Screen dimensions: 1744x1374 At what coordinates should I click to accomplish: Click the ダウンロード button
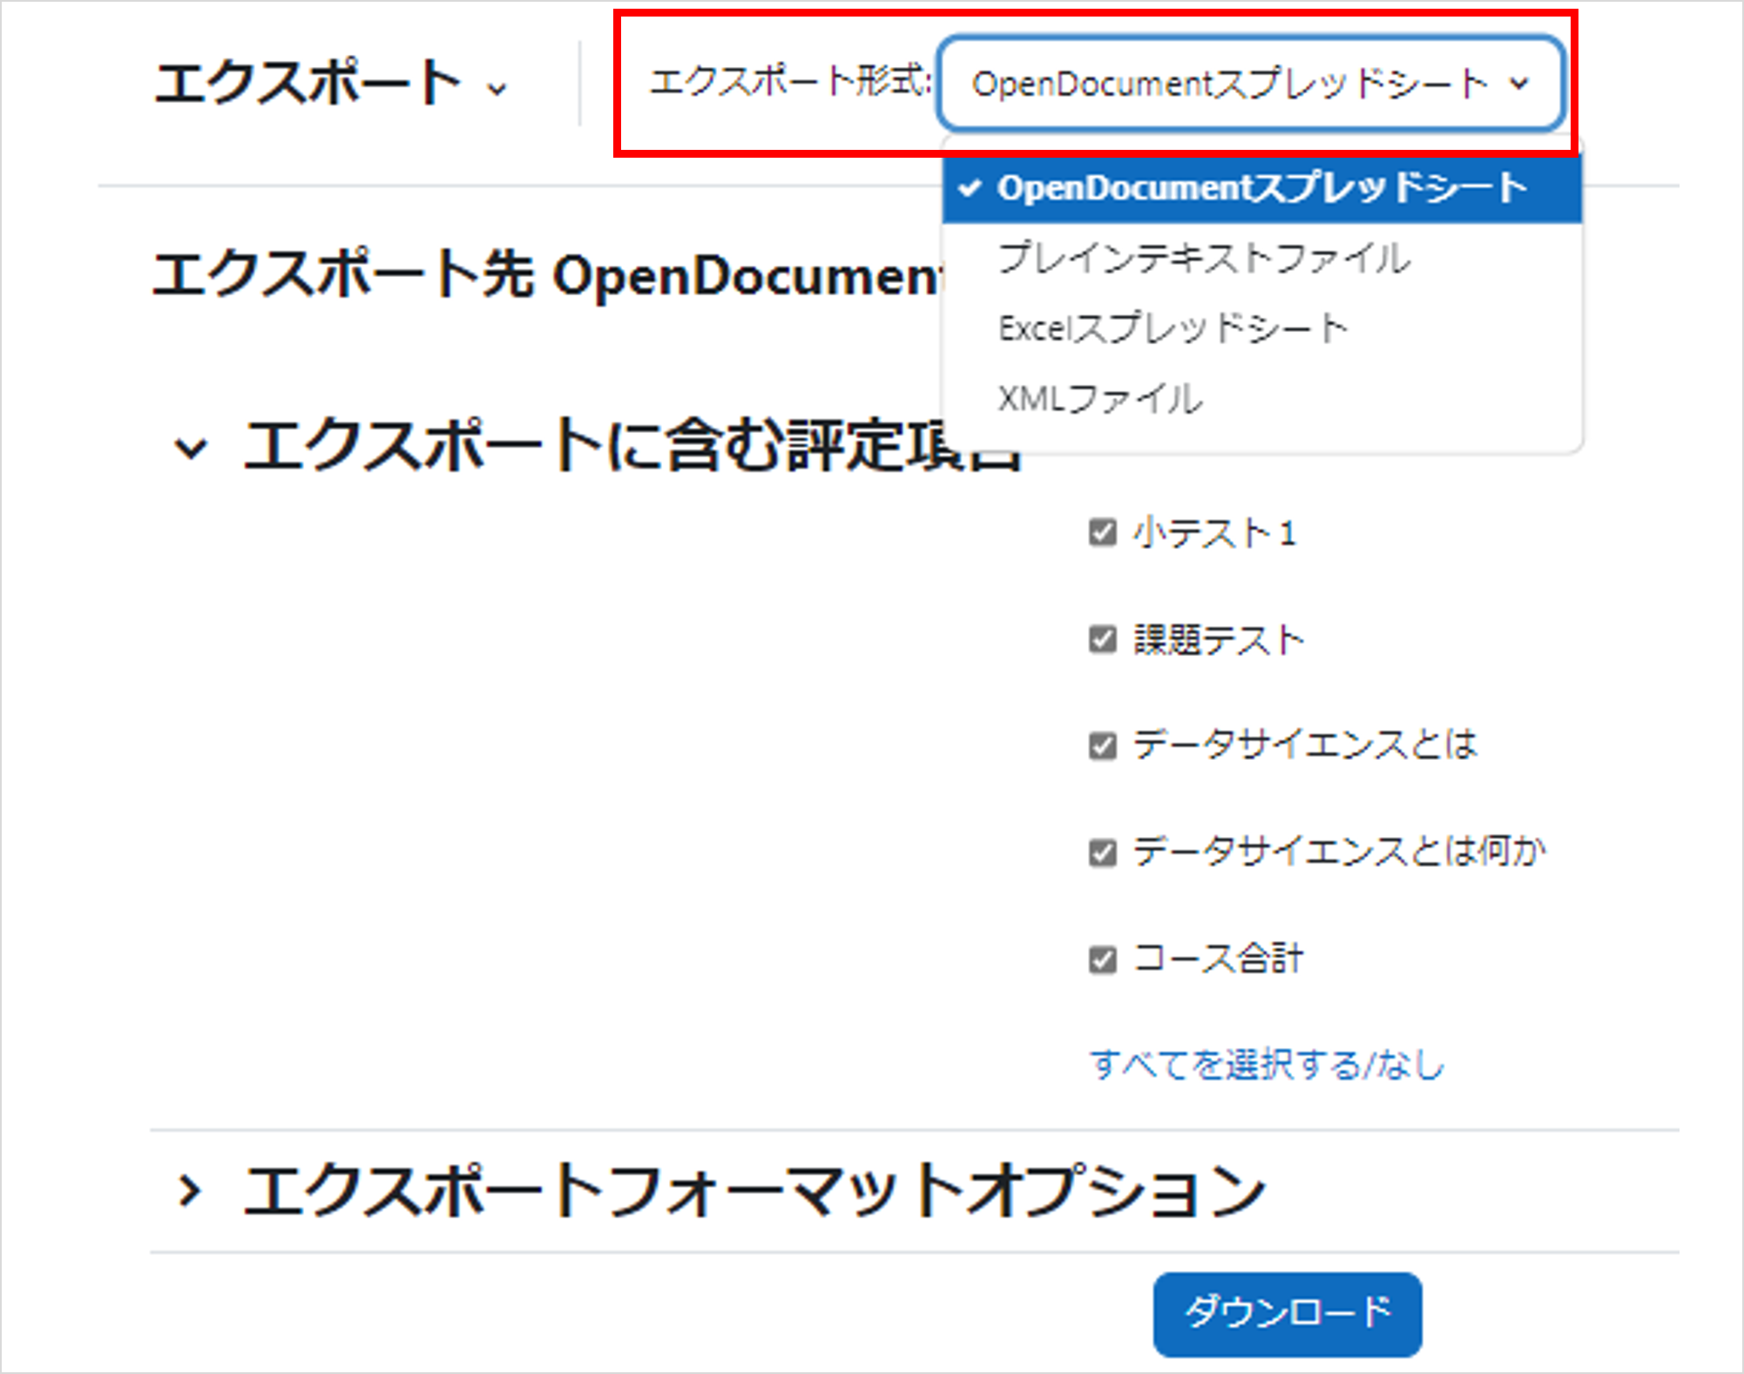click(x=1288, y=1314)
